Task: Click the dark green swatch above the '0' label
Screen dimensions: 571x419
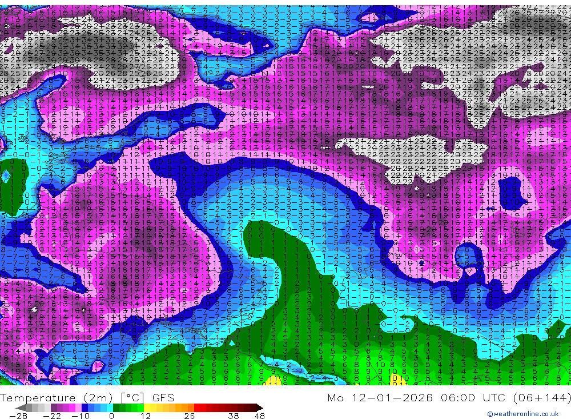Action: (116, 408)
